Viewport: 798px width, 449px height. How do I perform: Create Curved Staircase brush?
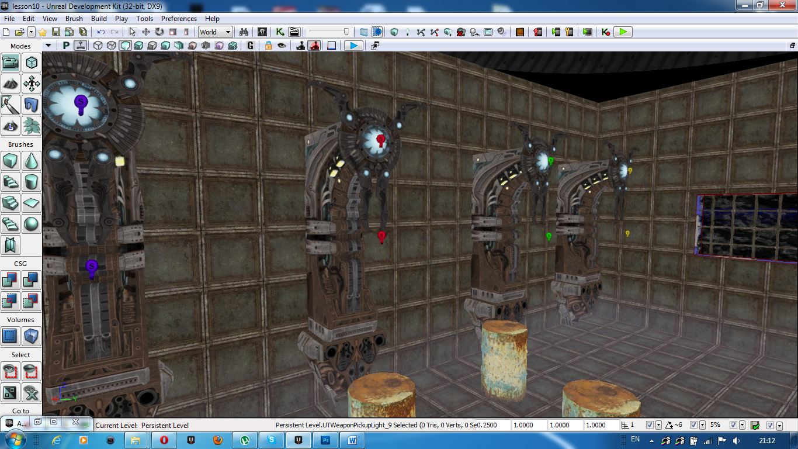tap(11, 182)
